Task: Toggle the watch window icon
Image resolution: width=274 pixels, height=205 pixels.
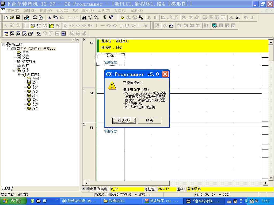Action: point(18,33)
